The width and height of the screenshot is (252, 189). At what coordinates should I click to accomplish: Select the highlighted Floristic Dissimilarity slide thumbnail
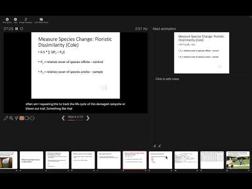[134, 160]
